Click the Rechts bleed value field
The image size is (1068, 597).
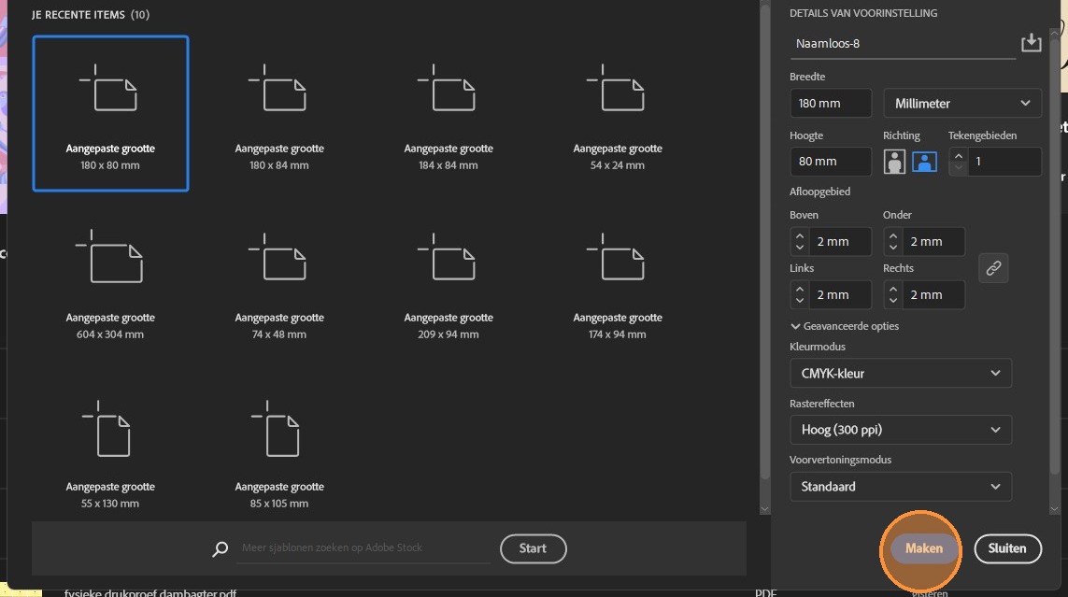(x=933, y=294)
